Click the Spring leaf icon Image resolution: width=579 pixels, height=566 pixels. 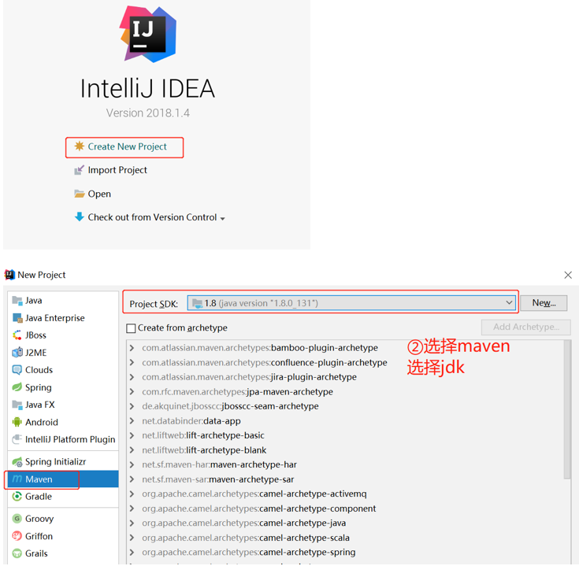(17, 387)
